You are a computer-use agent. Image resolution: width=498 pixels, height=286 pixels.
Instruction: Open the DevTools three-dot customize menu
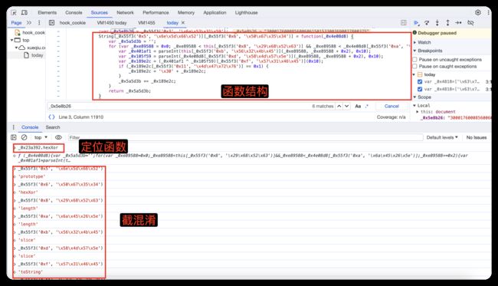click(x=488, y=12)
